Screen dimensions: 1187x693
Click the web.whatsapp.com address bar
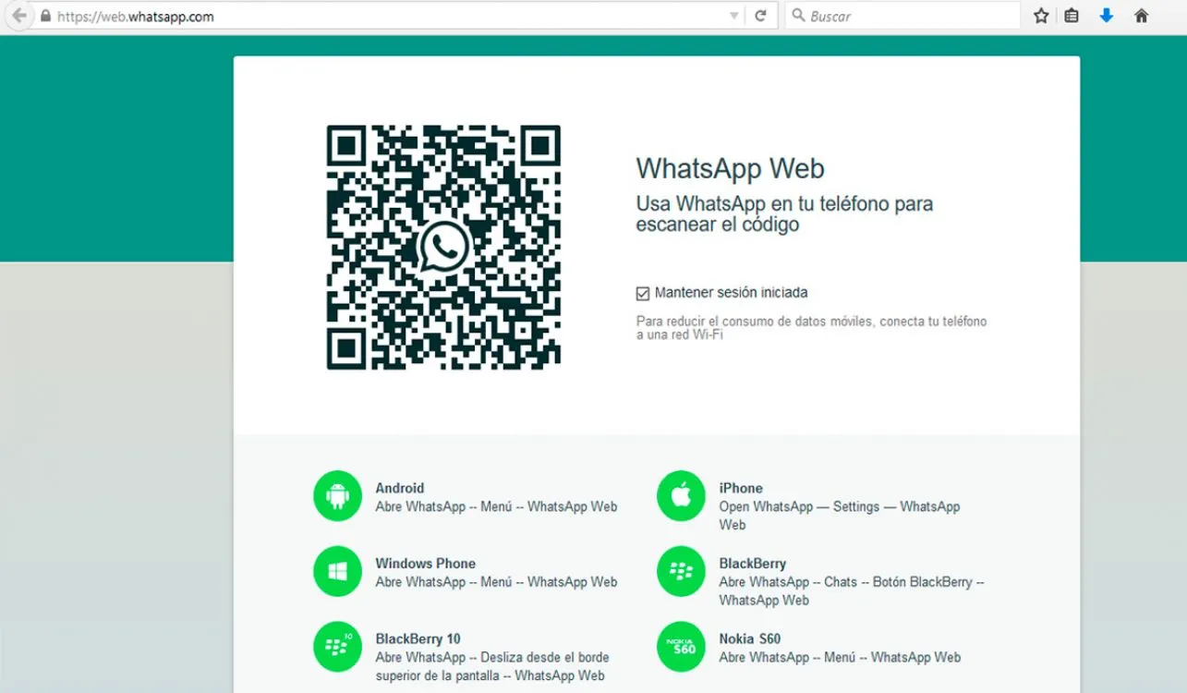(369, 16)
